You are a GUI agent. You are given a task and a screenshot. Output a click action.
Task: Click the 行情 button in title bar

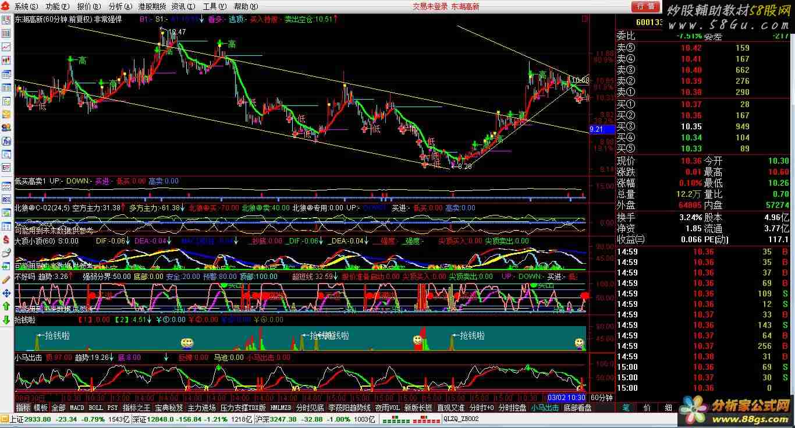pyautogui.click(x=646, y=6)
